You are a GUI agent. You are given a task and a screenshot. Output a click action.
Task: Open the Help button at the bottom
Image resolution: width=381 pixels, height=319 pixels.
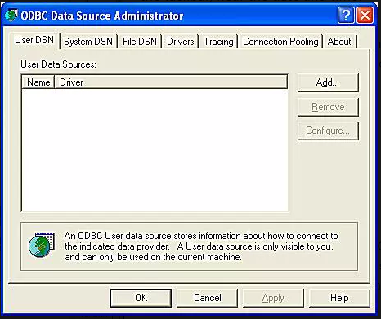[339, 298]
